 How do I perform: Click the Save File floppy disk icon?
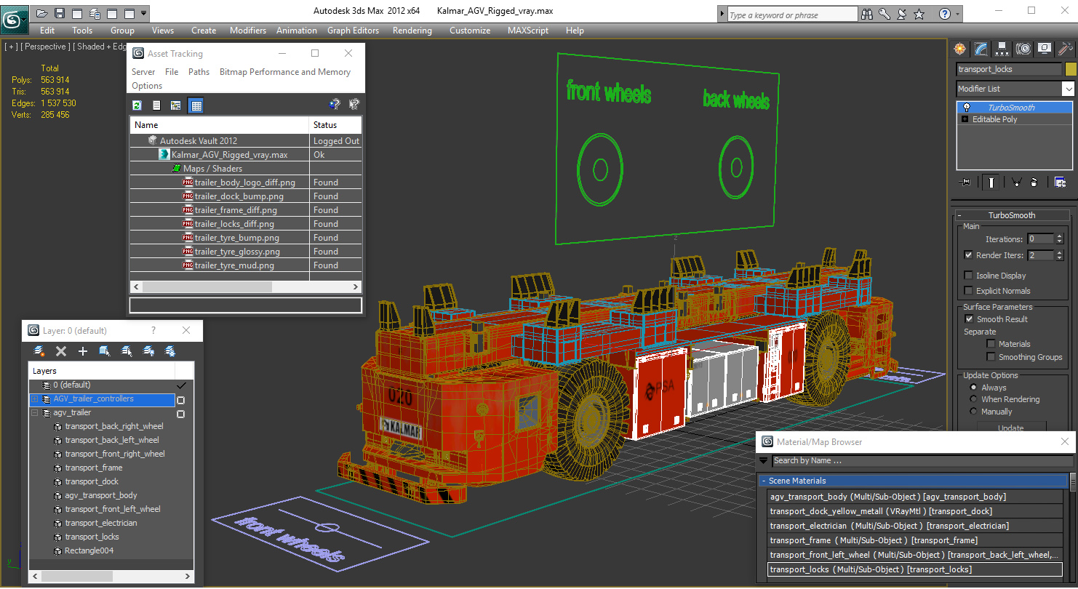[59, 13]
